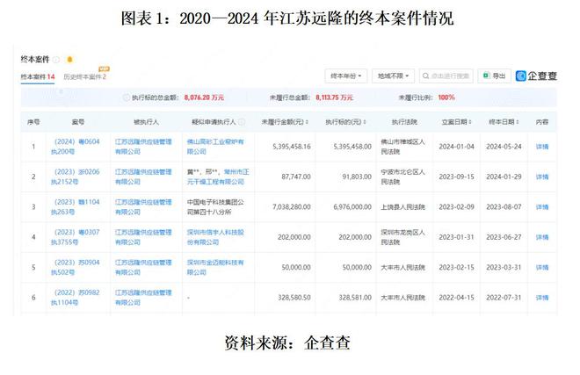Open case link (2022)苏0982执1104号

(76, 298)
